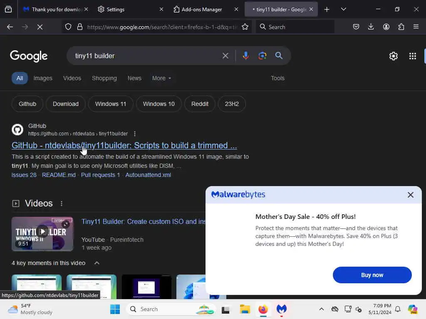This screenshot has width=426, height=319.
Task: Open README.md sitelink
Action: [59, 175]
